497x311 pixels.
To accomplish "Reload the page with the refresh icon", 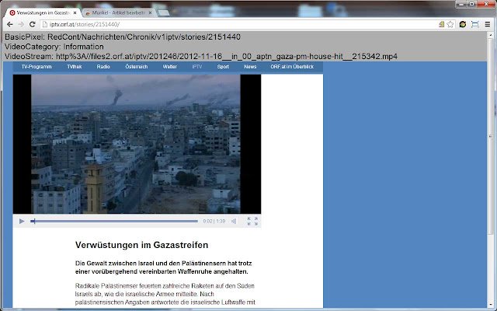I will click(33, 24).
